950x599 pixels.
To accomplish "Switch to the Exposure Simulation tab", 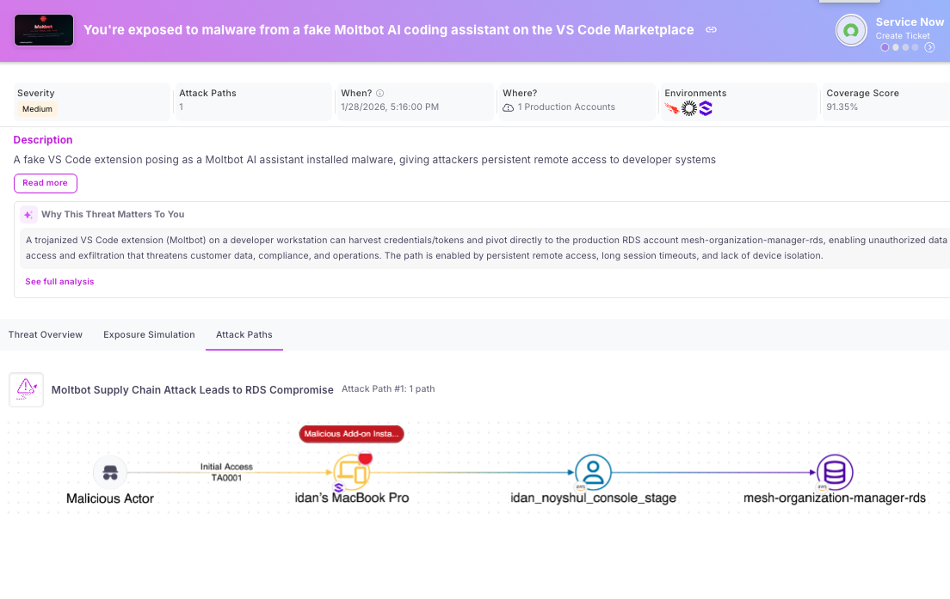I will [x=149, y=334].
